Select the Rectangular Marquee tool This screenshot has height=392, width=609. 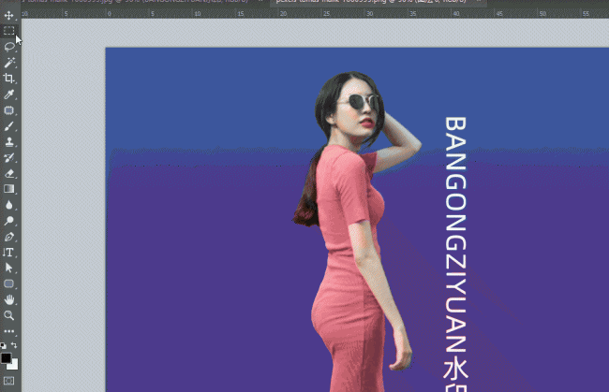(x=9, y=31)
